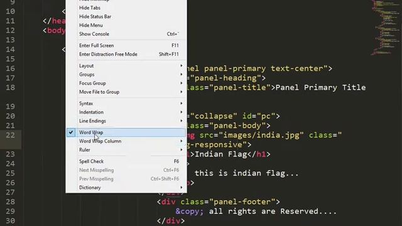Choose Enter Full Screen
402x226 pixels.
(126, 46)
